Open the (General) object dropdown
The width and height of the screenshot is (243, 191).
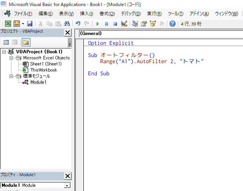click(x=161, y=33)
